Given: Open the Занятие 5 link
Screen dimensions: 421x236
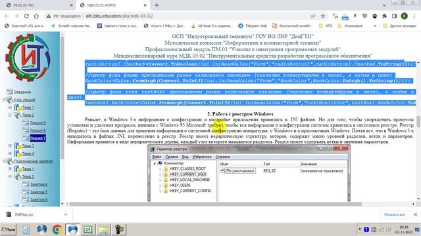Looking at the screenshot, I should [39, 192].
